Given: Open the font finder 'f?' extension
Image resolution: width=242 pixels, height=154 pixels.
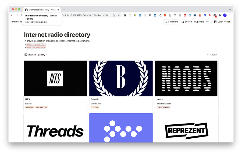Looking at the screenshot, I should (150, 15).
